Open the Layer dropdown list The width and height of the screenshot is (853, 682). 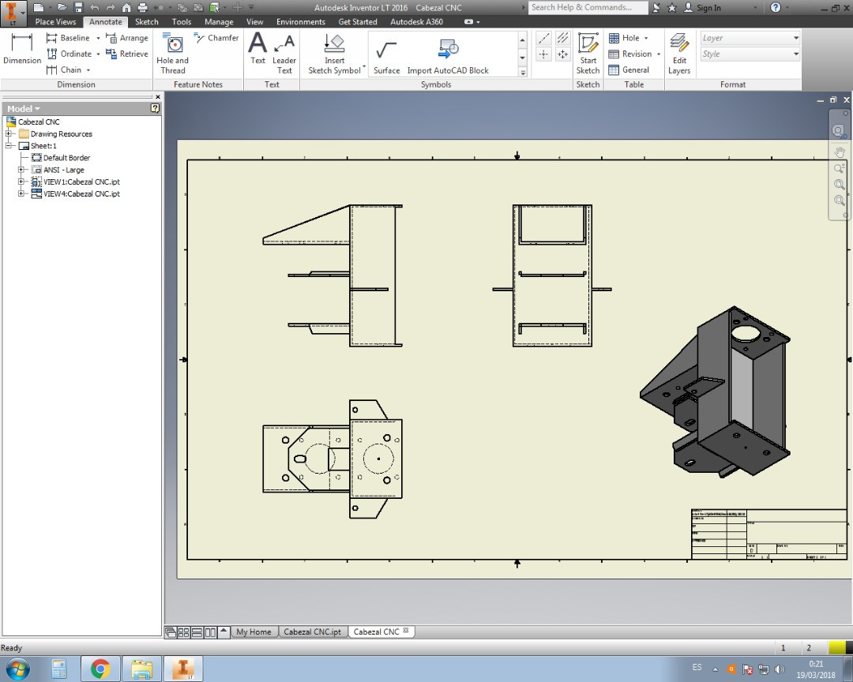tap(750, 38)
